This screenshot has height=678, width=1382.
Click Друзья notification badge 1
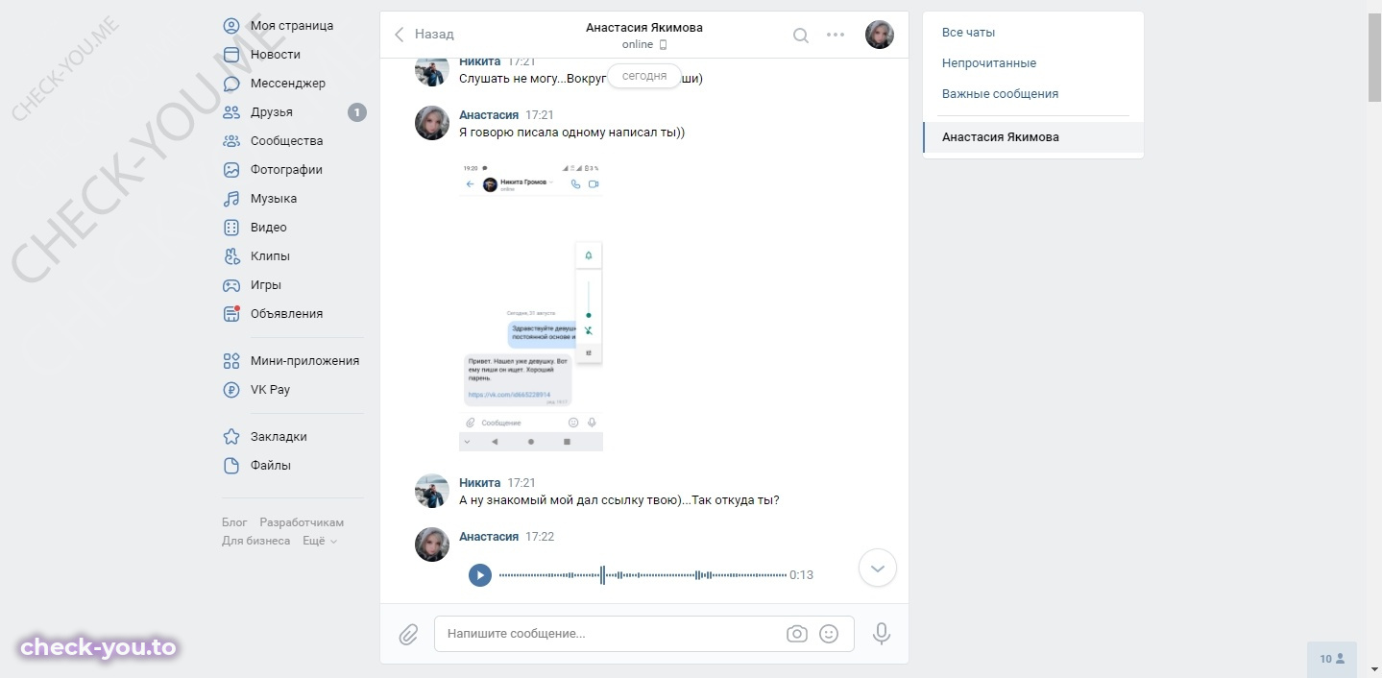[x=356, y=112]
